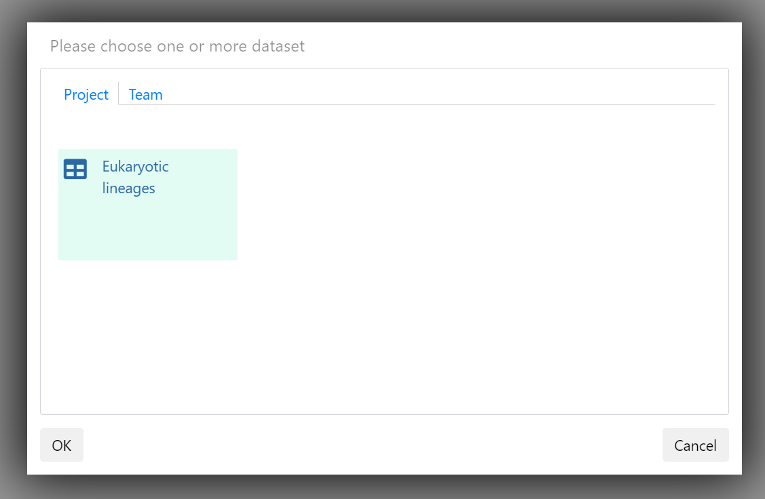Show project datasets under Project
This screenshot has width=765, height=499.
86,94
